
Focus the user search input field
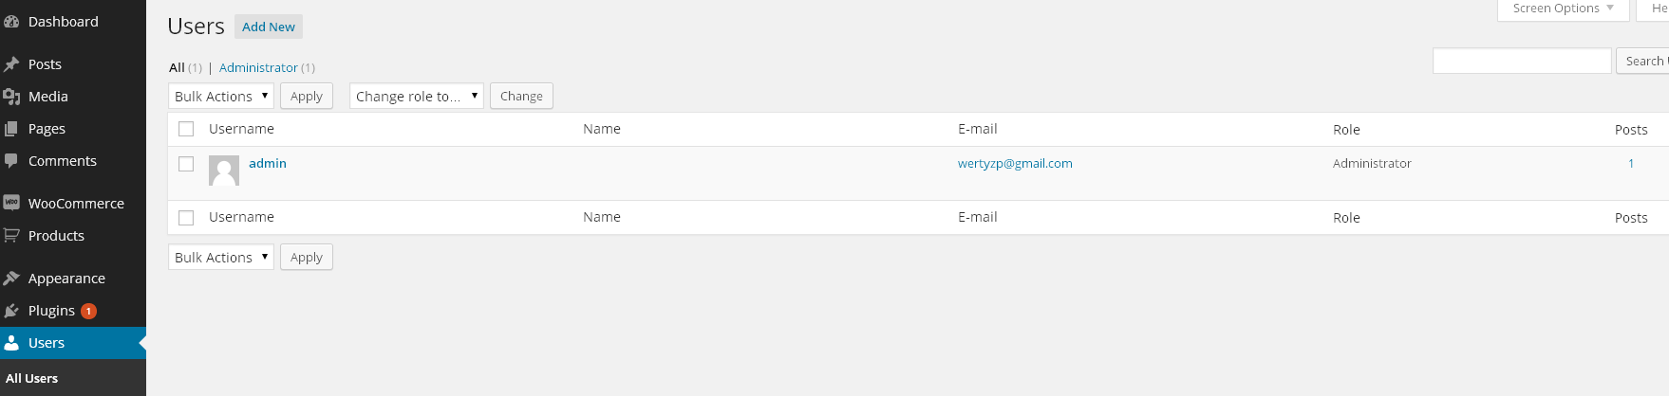pyautogui.click(x=1522, y=61)
